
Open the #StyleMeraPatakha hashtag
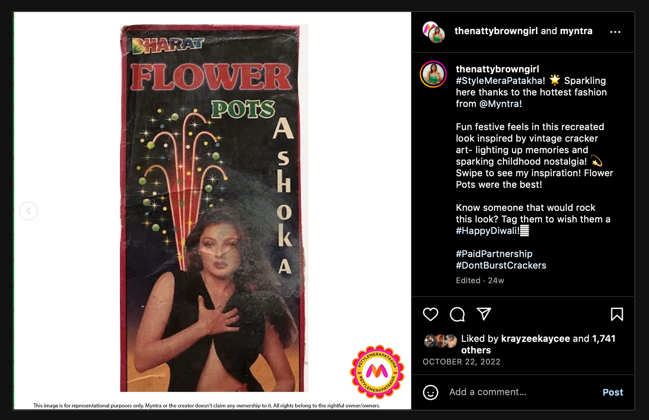500,81
